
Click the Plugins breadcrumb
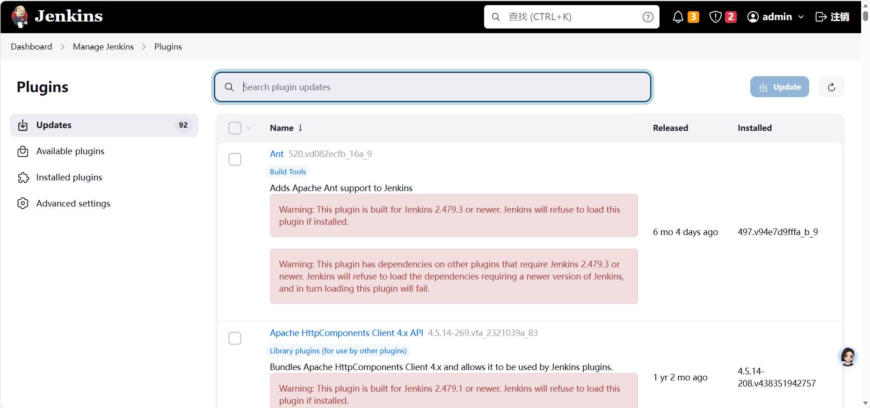tap(168, 47)
